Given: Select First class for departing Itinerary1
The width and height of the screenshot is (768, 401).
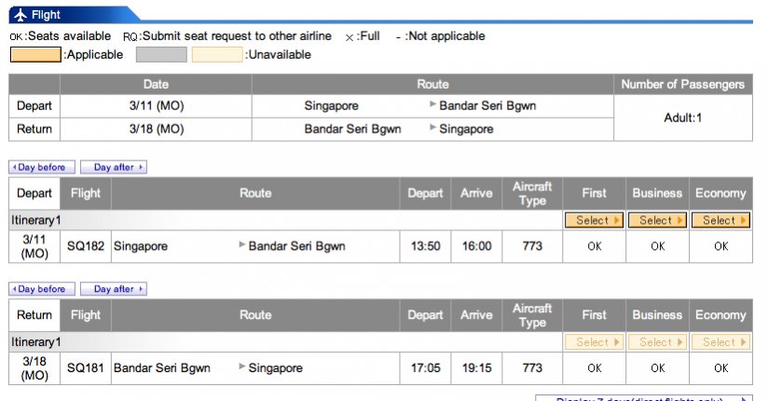Looking at the screenshot, I should pos(594,221).
